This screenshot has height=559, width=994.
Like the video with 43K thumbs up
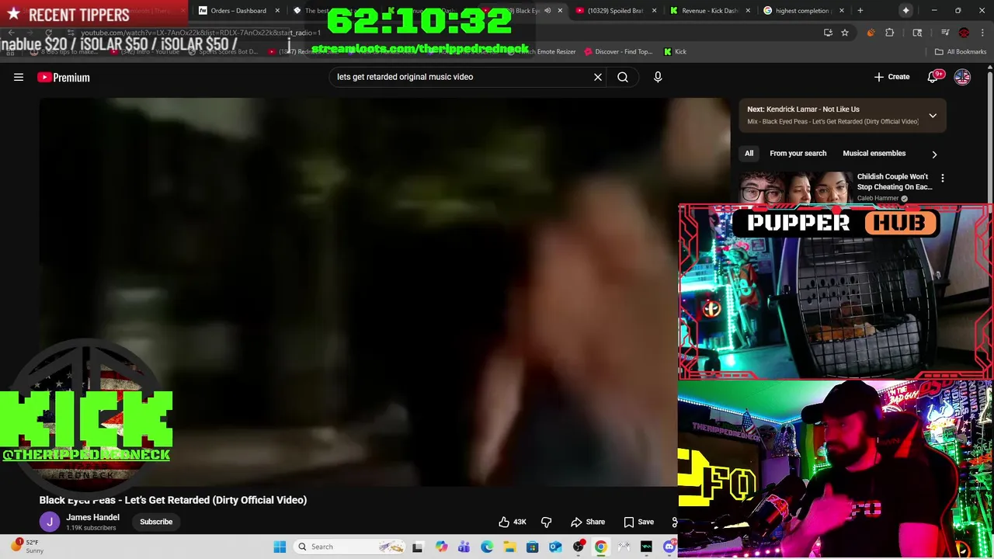tap(513, 522)
